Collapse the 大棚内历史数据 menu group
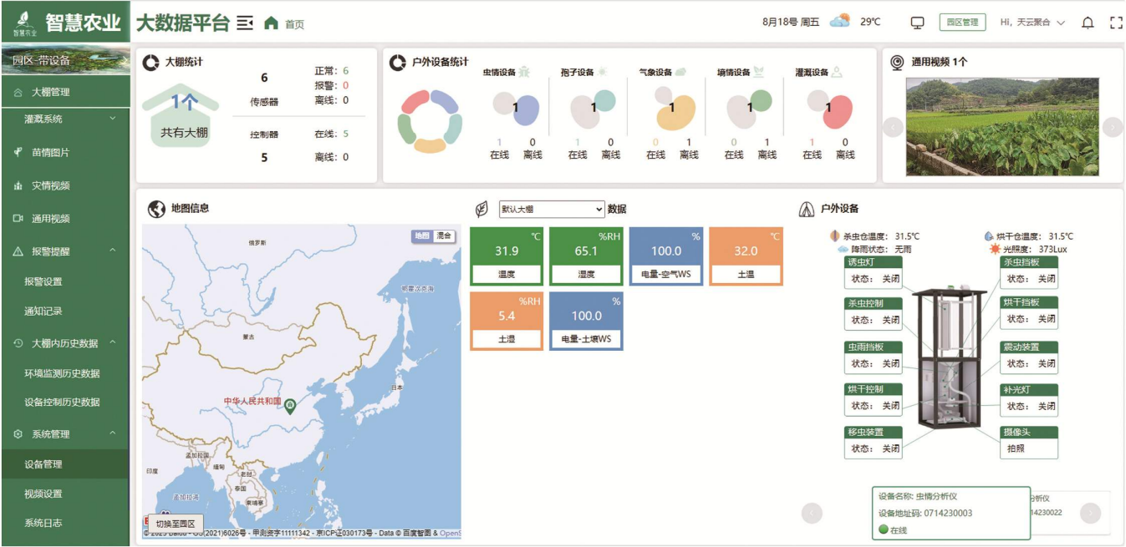 pos(65,342)
